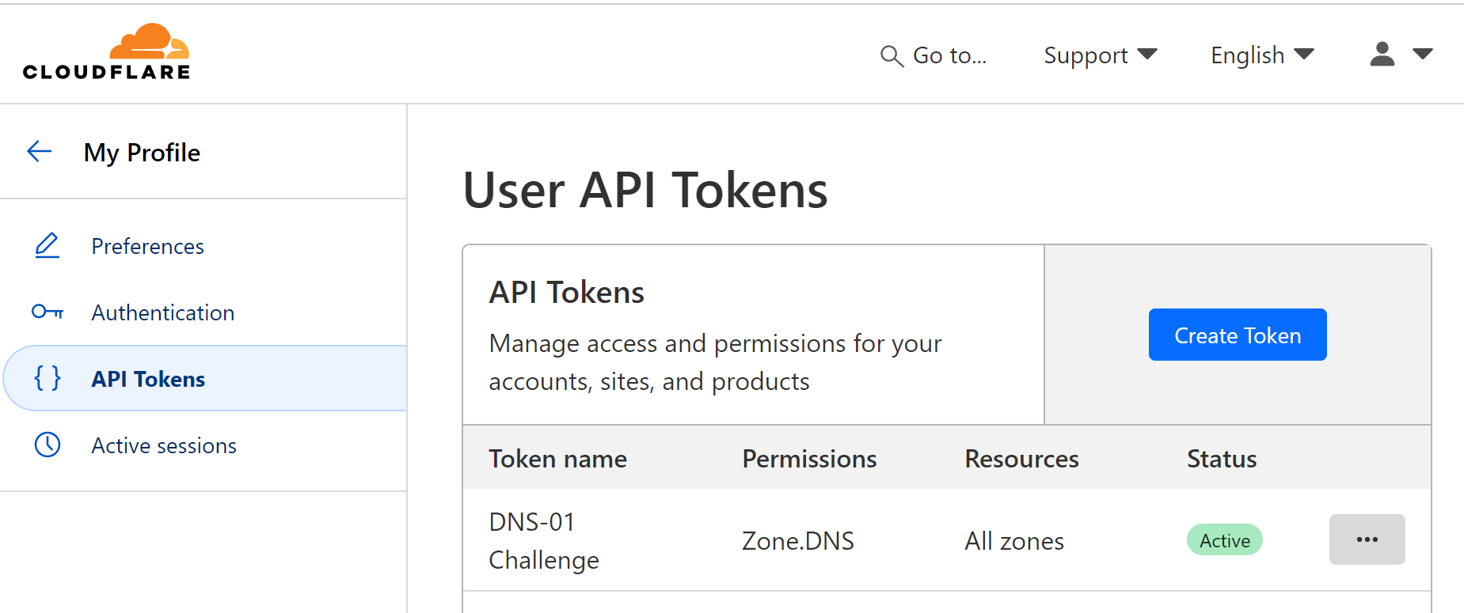Open the English language dropdown

[x=1262, y=55]
